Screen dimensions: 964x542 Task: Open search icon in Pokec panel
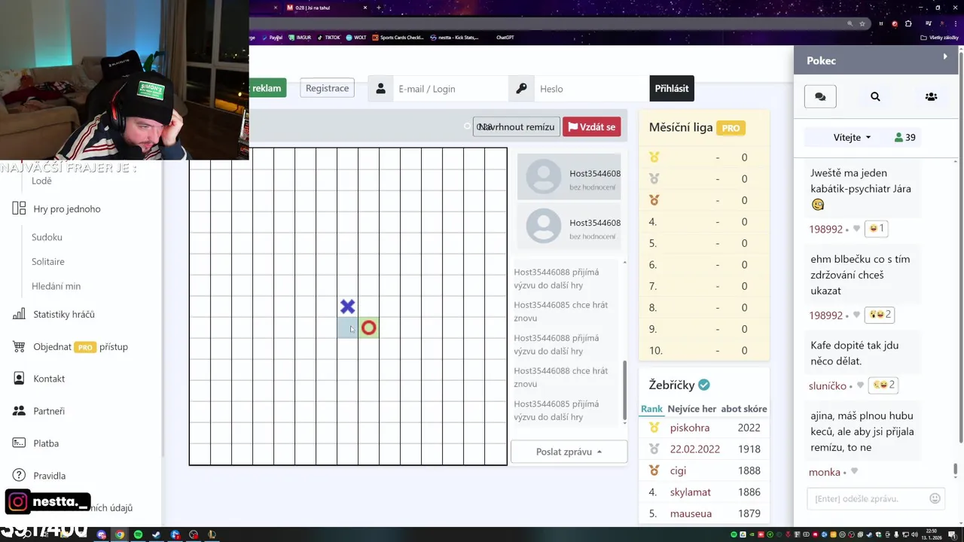[x=875, y=96]
